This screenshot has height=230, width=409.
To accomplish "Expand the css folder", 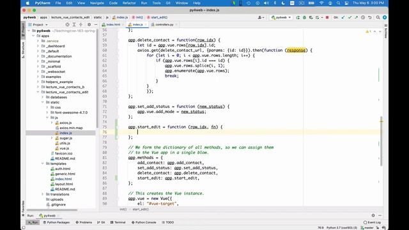I will (x=47, y=107).
